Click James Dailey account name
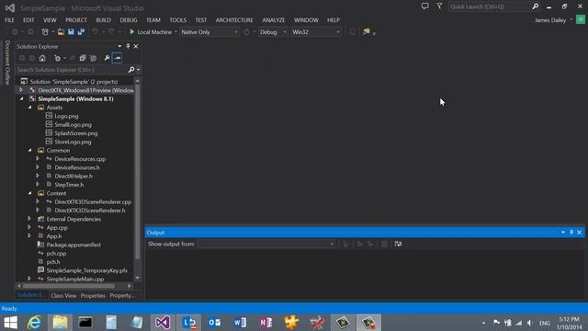Screen dimensions: 588x331 click(550, 20)
